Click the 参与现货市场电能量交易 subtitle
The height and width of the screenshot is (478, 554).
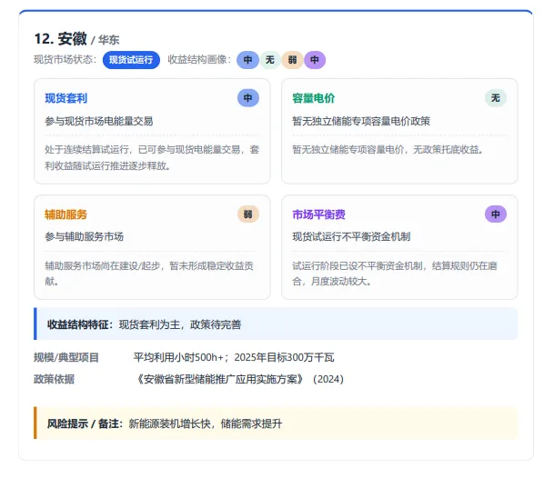click(x=99, y=121)
